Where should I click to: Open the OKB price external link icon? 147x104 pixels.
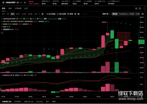pos(69,1)
